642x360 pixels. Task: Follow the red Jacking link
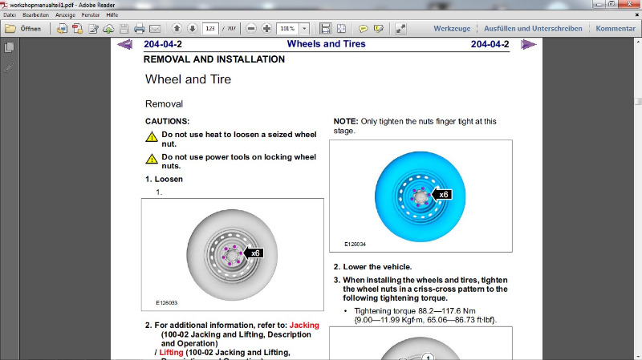pyautogui.click(x=304, y=326)
